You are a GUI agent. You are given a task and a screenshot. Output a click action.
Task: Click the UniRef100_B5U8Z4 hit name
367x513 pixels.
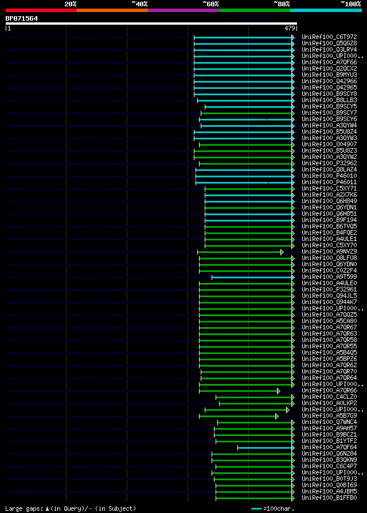pyautogui.click(x=329, y=132)
